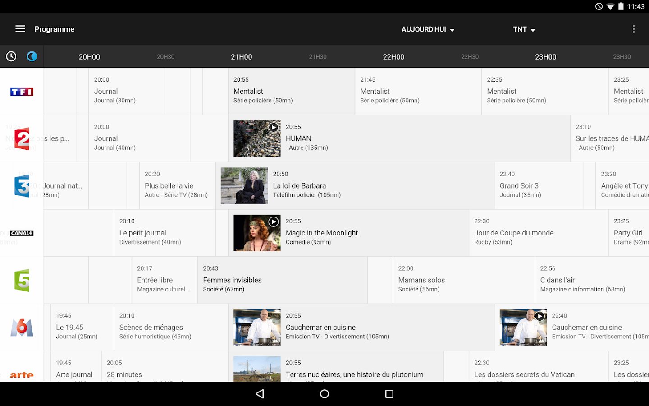Open 28 minutes at 20:05

coord(165,366)
